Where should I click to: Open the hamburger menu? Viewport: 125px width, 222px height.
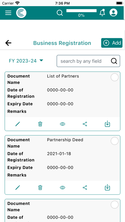tap(8, 13)
